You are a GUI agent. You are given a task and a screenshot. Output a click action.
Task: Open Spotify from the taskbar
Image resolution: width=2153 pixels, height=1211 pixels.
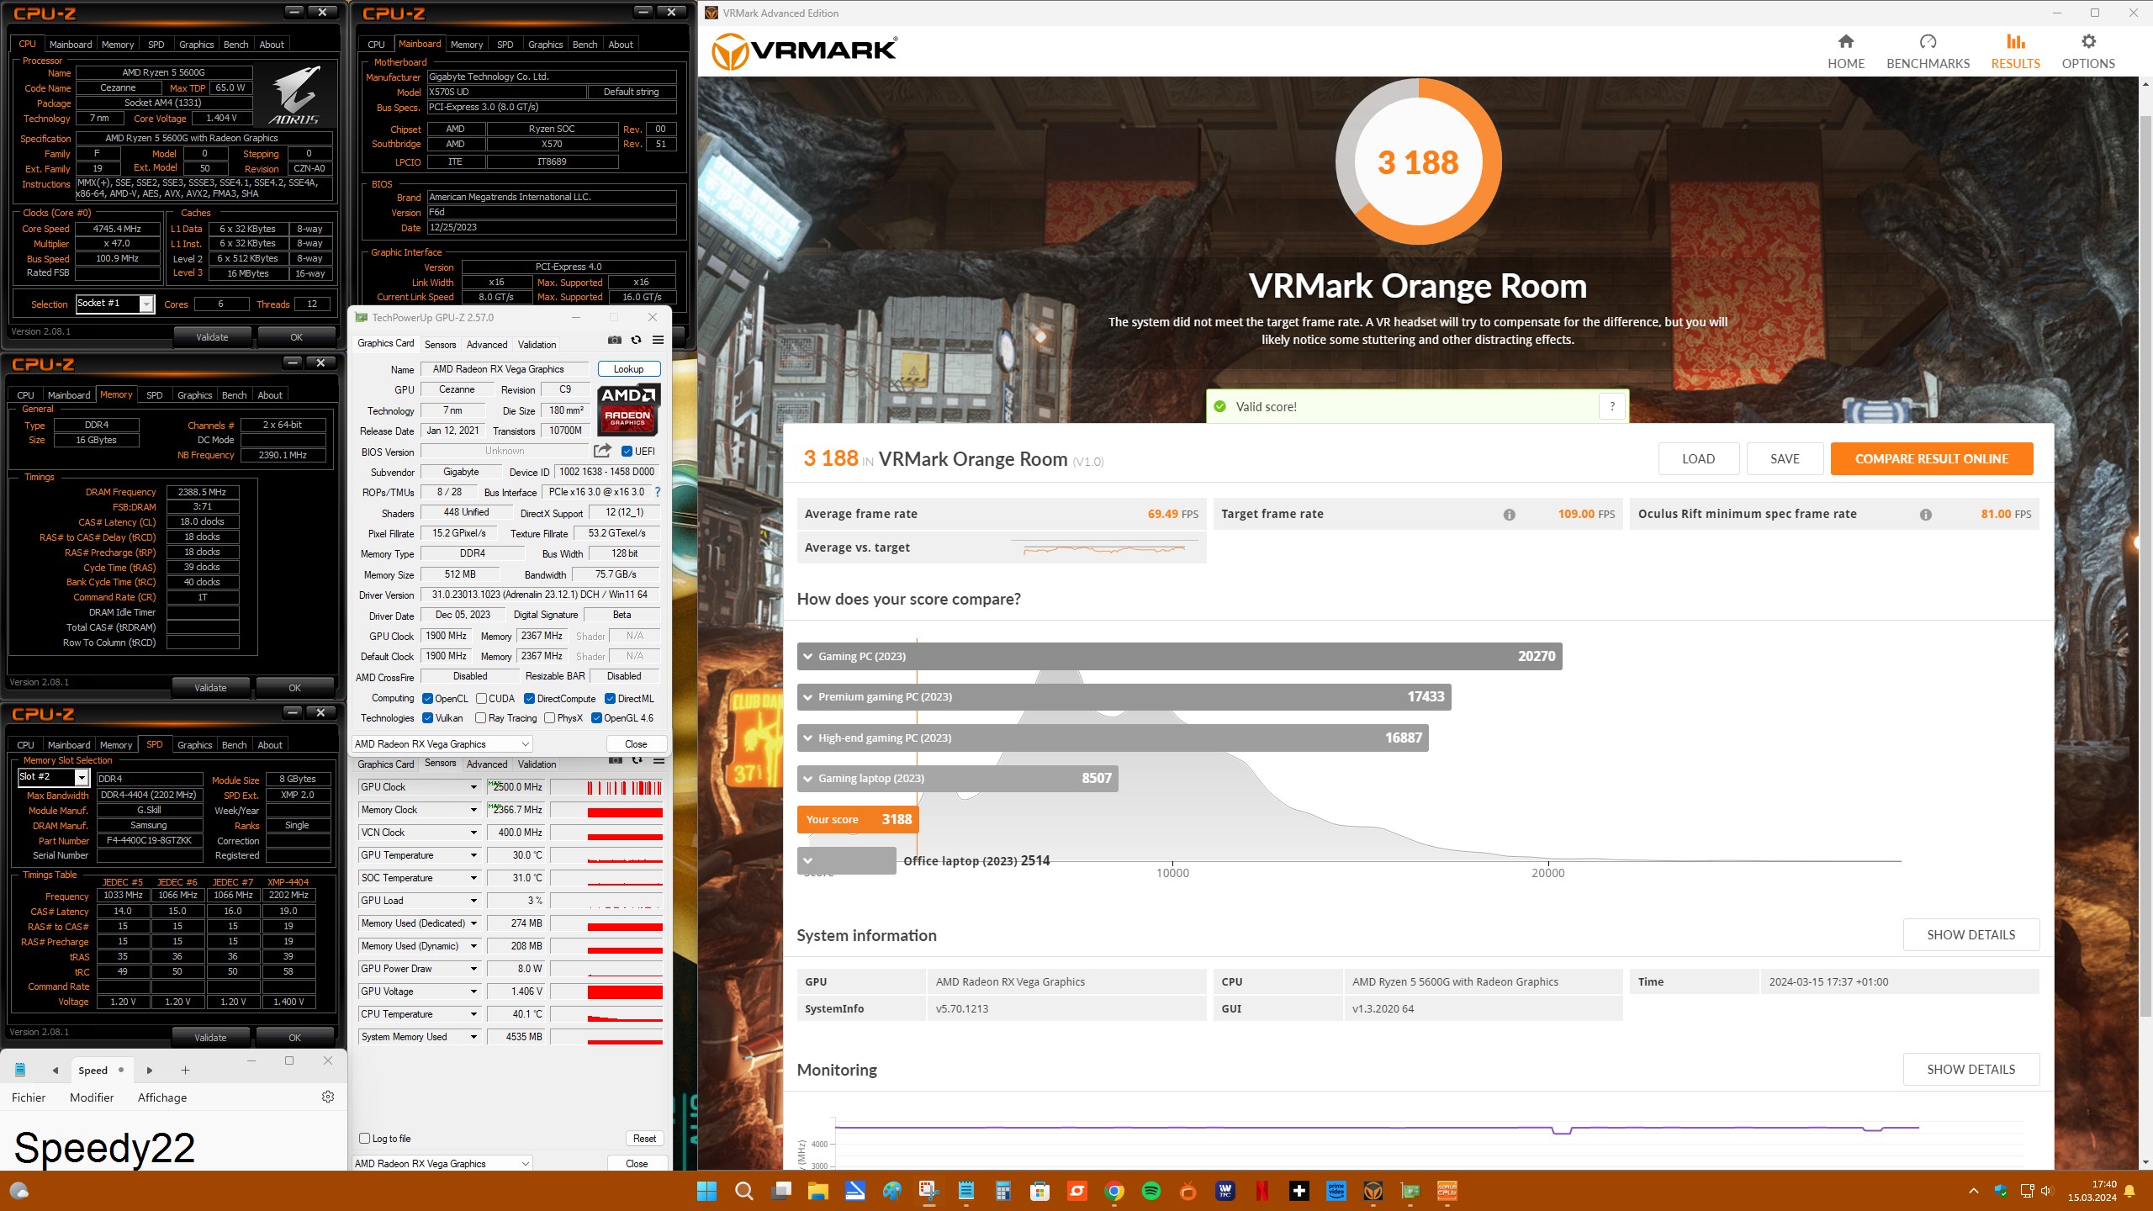point(1151,1191)
